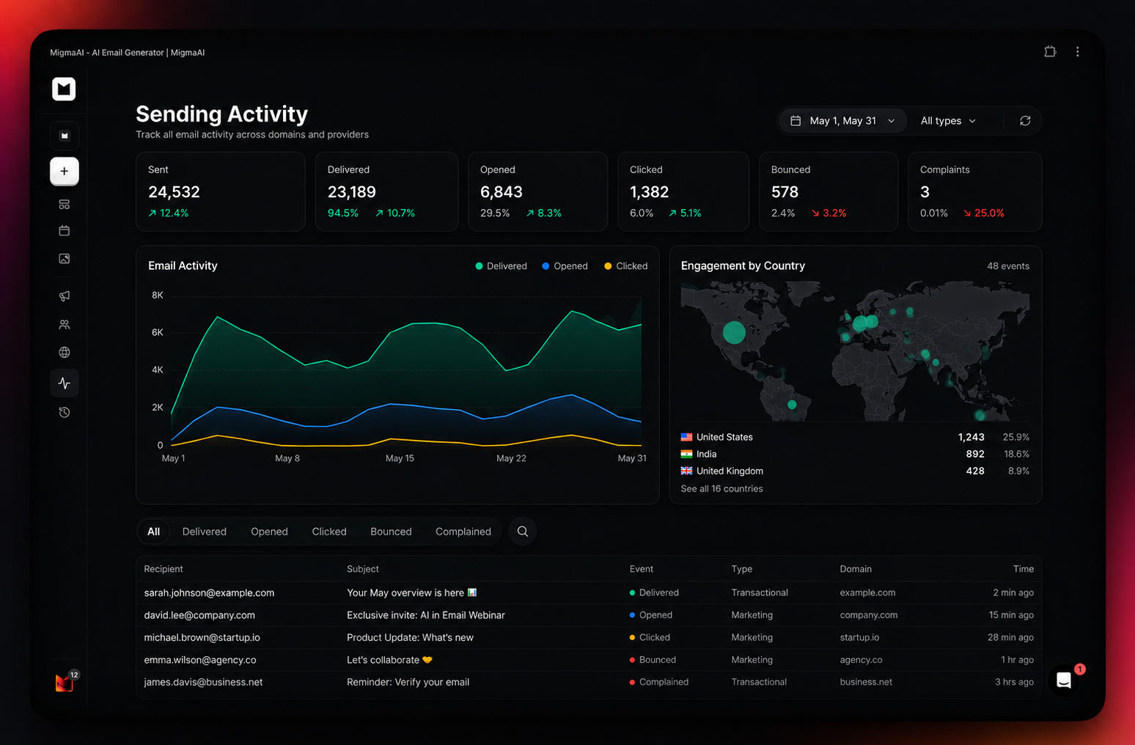
Task: Open the megaphone campaigns sidebar icon
Action: pyautogui.click(x=65, y=296)
